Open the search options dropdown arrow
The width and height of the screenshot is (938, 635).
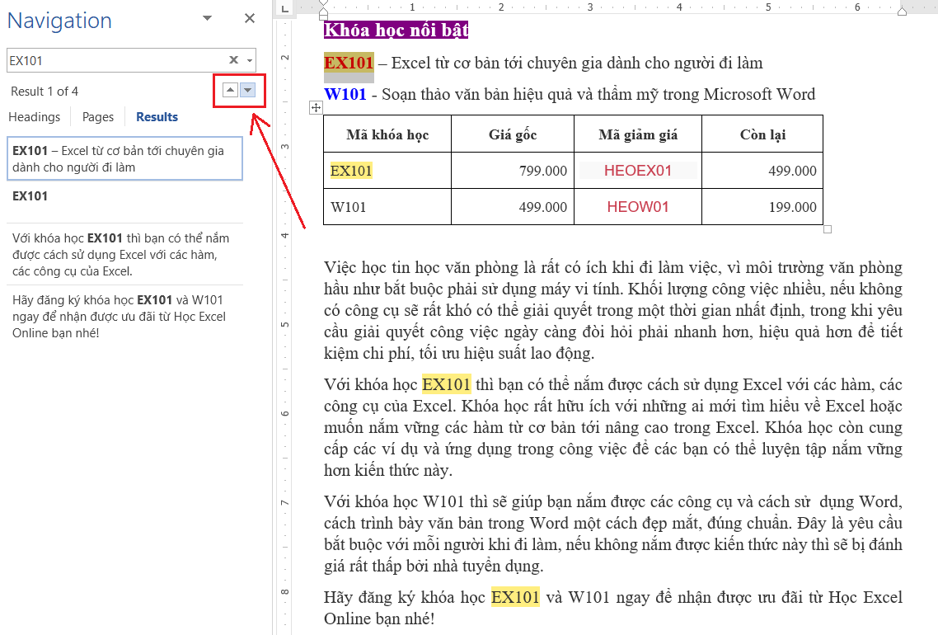point(249,60)
